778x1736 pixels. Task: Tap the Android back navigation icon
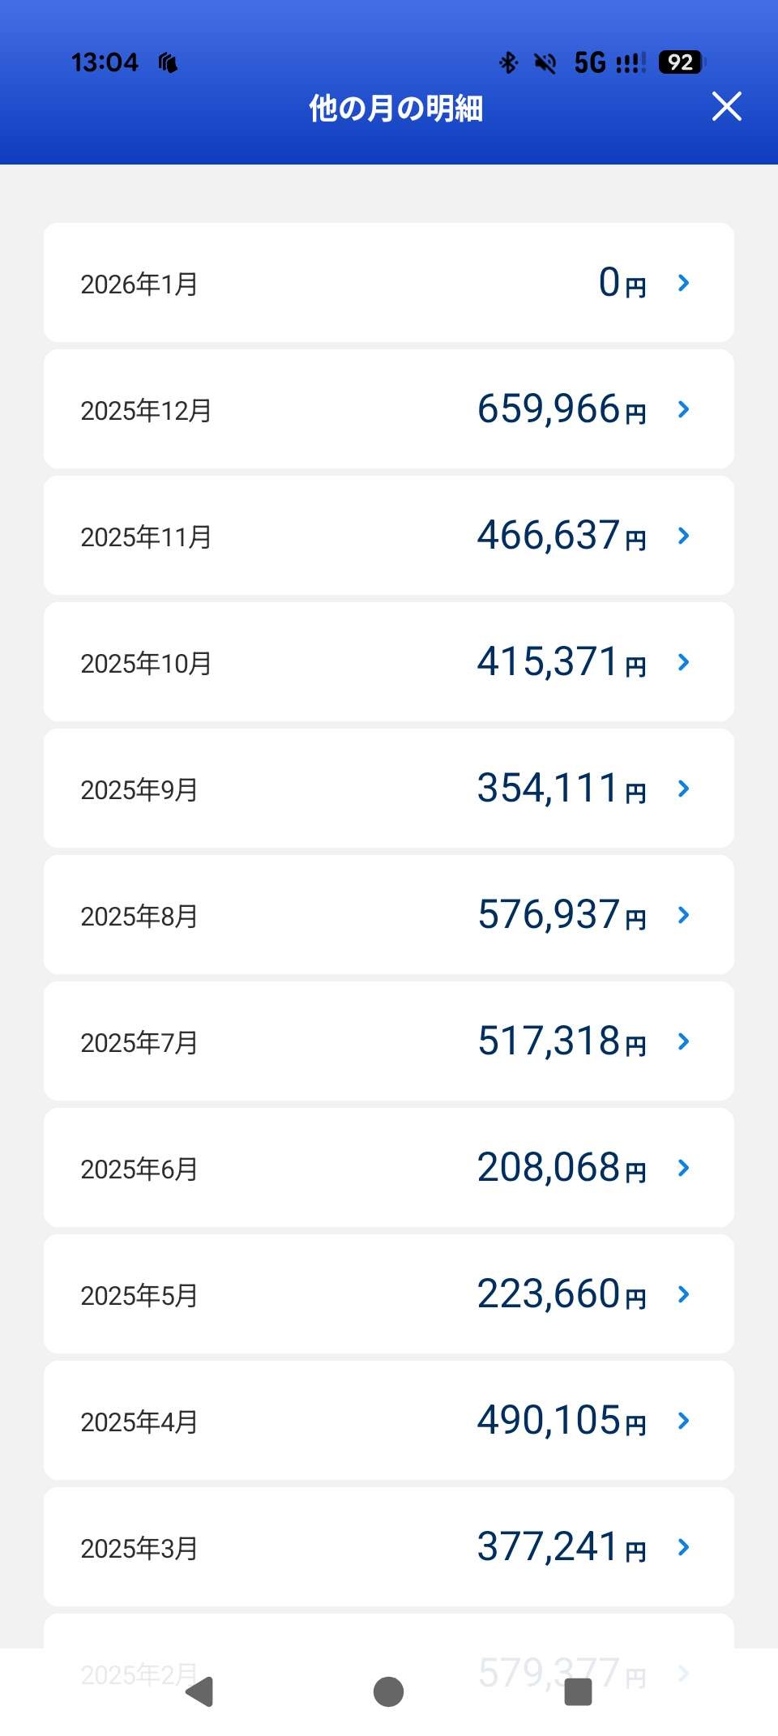coord(200,1691)
